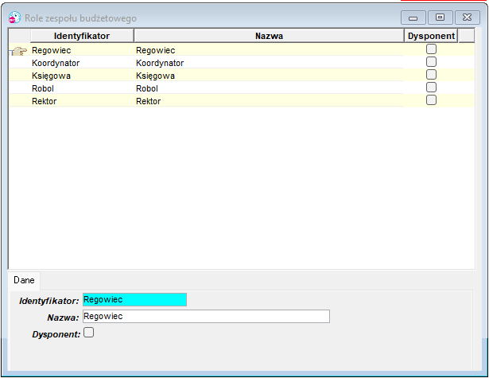
Task: Click the pointing hand row indicator
Action: [19, 51]
